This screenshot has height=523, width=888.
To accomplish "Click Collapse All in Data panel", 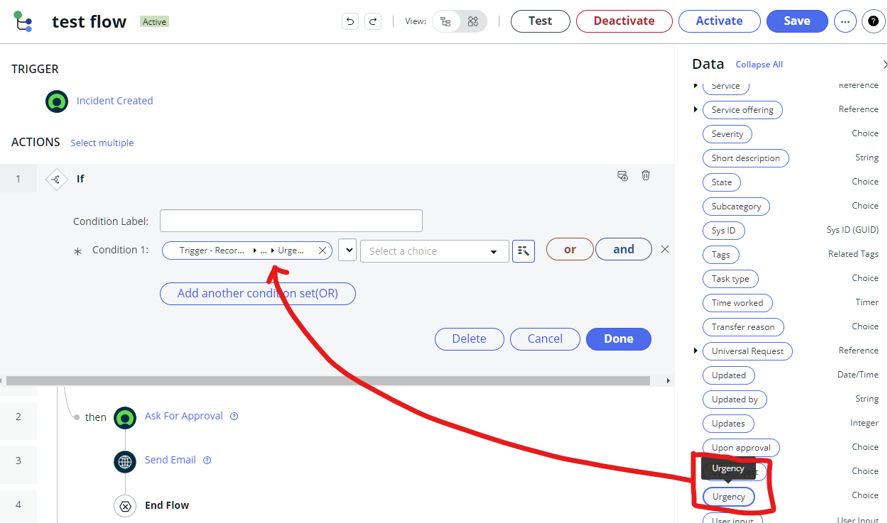I will [759, 65].
